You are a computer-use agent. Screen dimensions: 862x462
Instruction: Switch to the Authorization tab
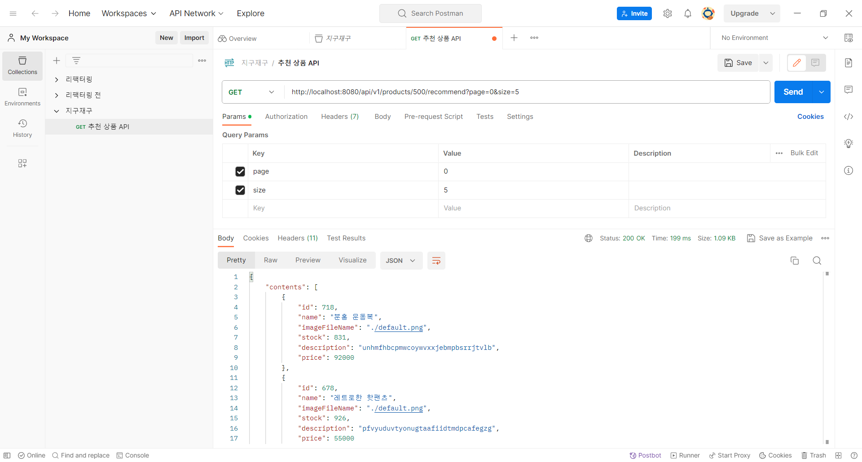point(286,117)
